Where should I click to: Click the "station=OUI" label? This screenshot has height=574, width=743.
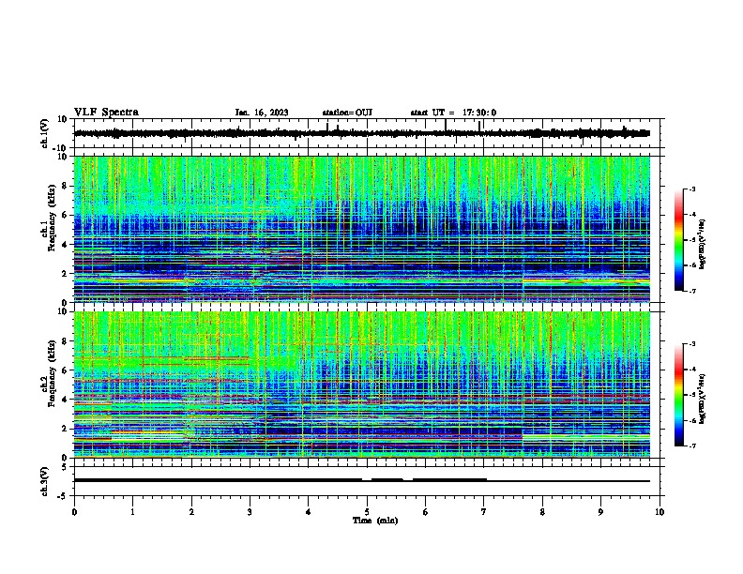click(347, 113)
